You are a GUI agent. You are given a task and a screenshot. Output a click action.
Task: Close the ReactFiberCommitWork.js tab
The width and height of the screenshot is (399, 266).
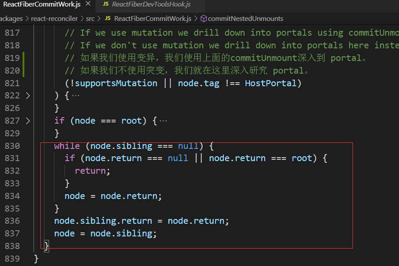click(x=88, y=5)
